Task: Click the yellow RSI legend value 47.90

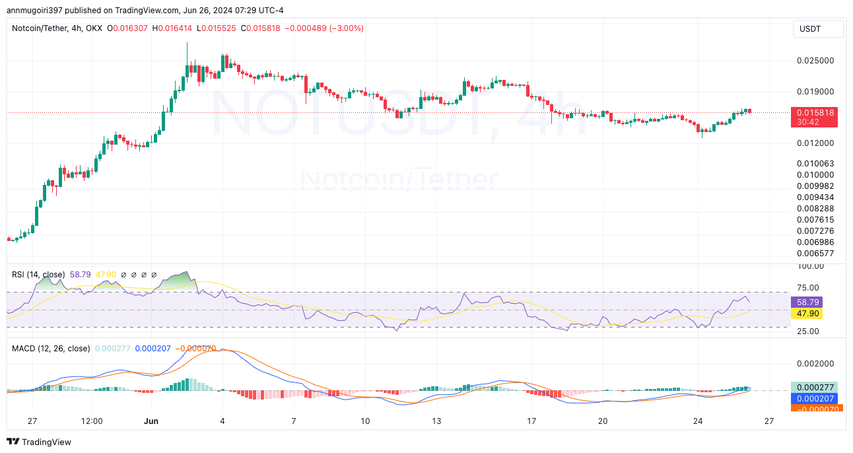Action: tap(106, 274)
